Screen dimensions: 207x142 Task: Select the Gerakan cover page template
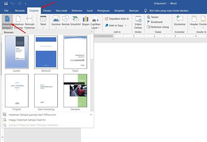pyautogui.click(x=75, y=91)
